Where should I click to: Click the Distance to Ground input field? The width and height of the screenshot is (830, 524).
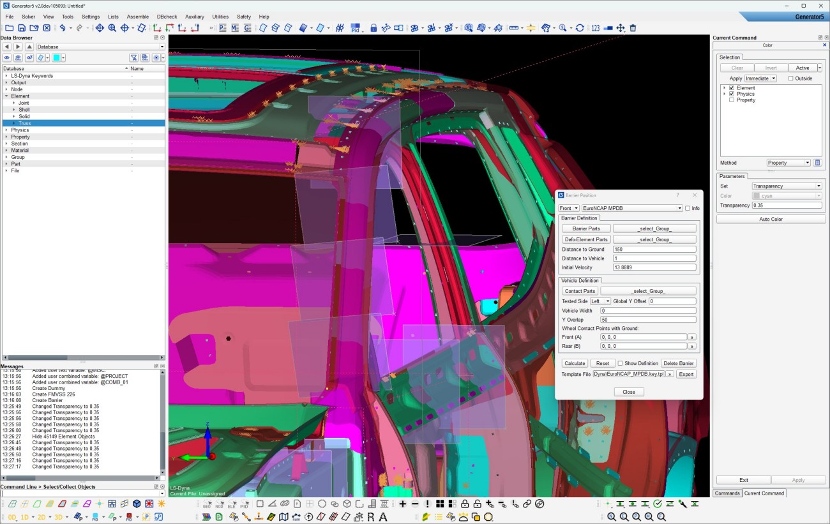[654, 250]
